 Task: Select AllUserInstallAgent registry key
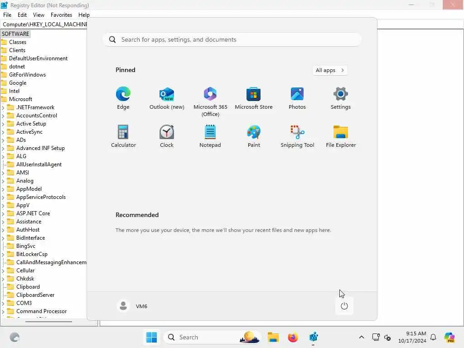(39, 164)
